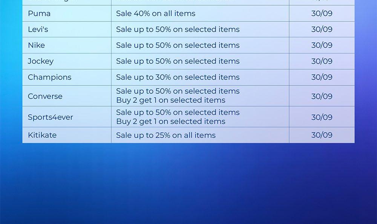Select 'Sale up to 30% on selected items'
Viewport: 377px width, 224px height.
point(178,77)
